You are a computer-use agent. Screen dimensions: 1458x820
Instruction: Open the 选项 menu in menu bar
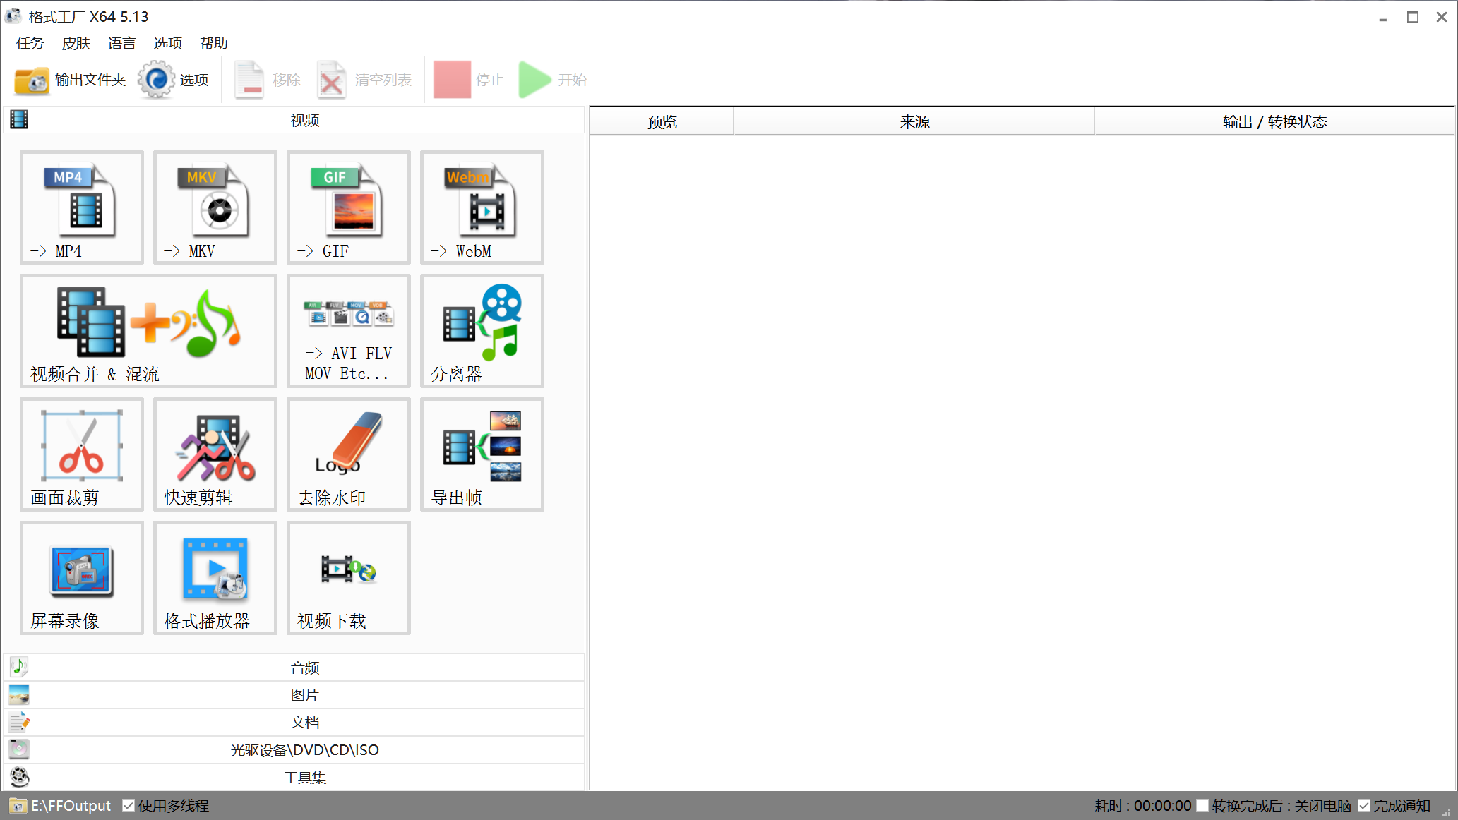click(168, 43)
